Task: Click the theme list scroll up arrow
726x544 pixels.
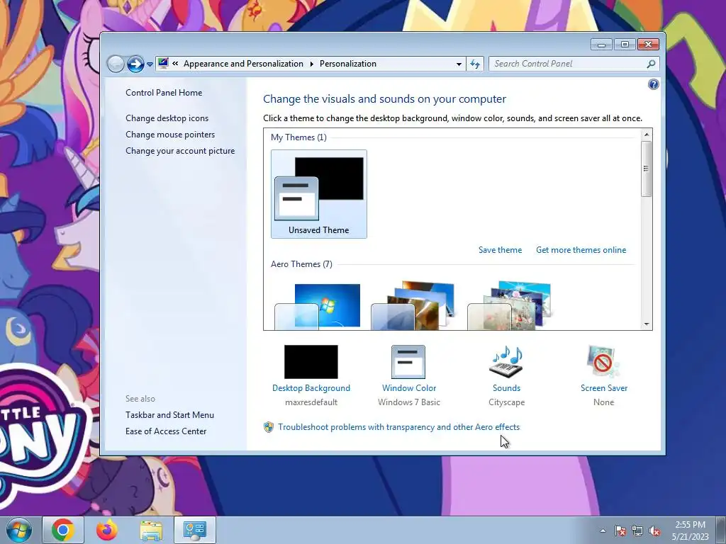Action: click(x=647, y=135)
